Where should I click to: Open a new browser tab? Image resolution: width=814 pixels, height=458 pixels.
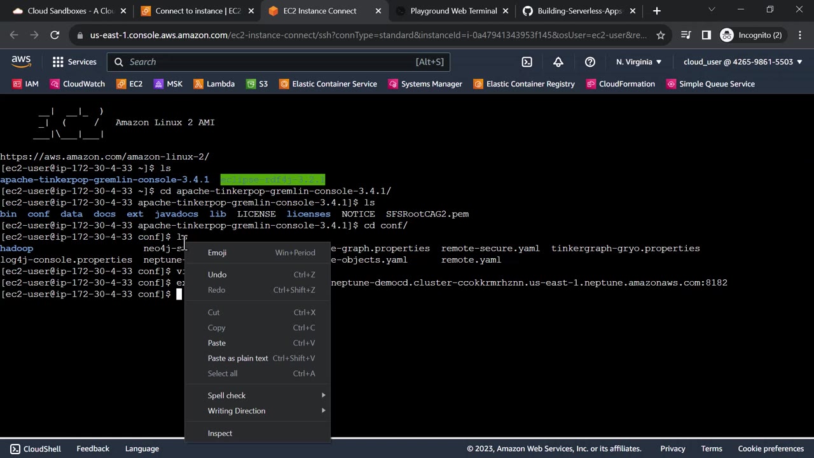(x=656, y=11)
